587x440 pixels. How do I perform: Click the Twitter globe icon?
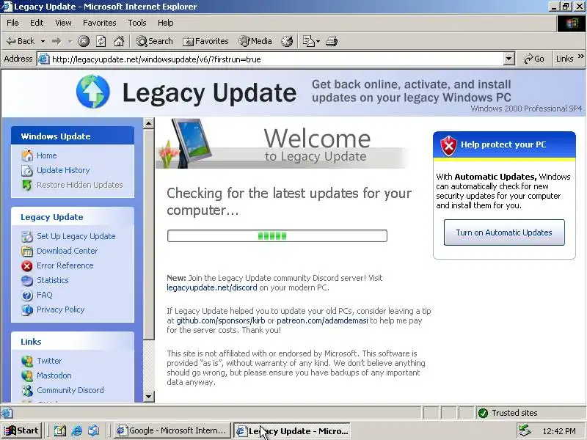[x=27, y=361]
